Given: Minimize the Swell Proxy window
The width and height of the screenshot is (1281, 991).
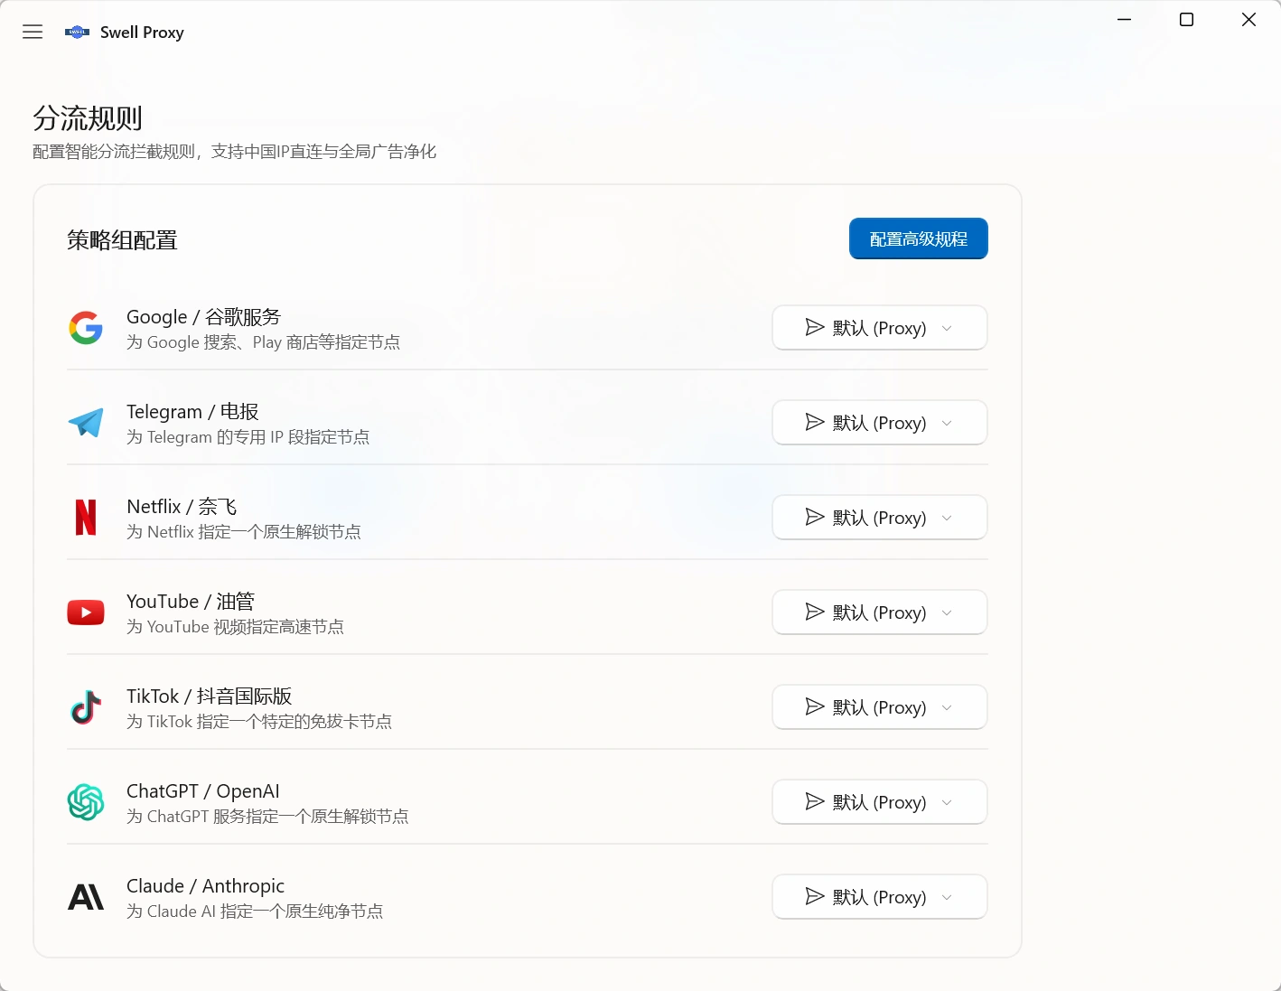Looking at the screenshot, I should [x=1125, y=20].
